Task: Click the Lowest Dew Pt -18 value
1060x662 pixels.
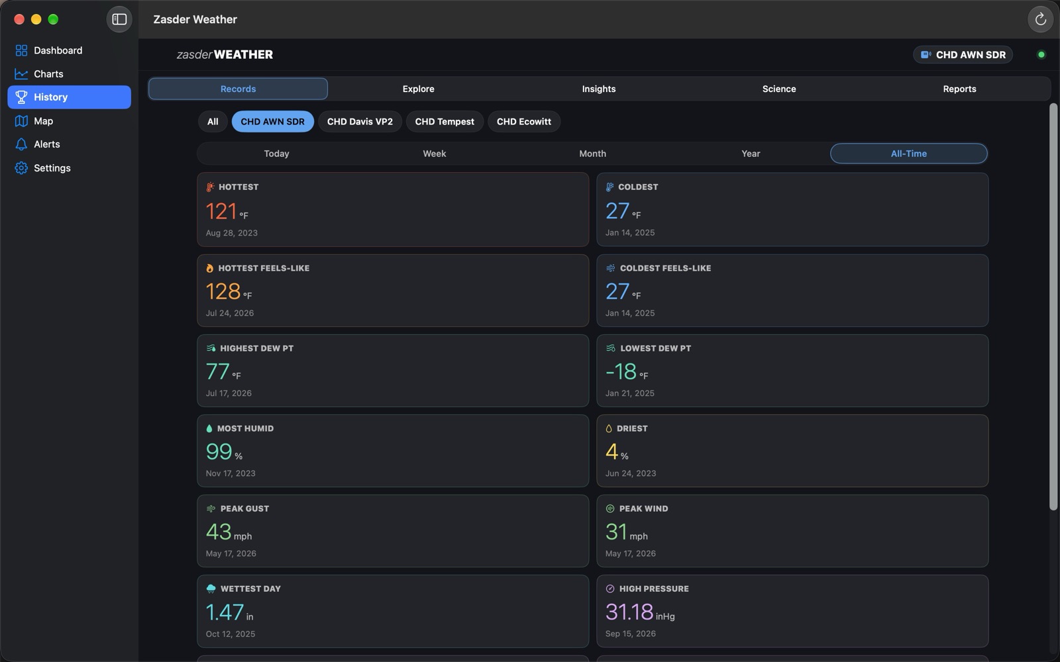Action: (x=627, y=372)
